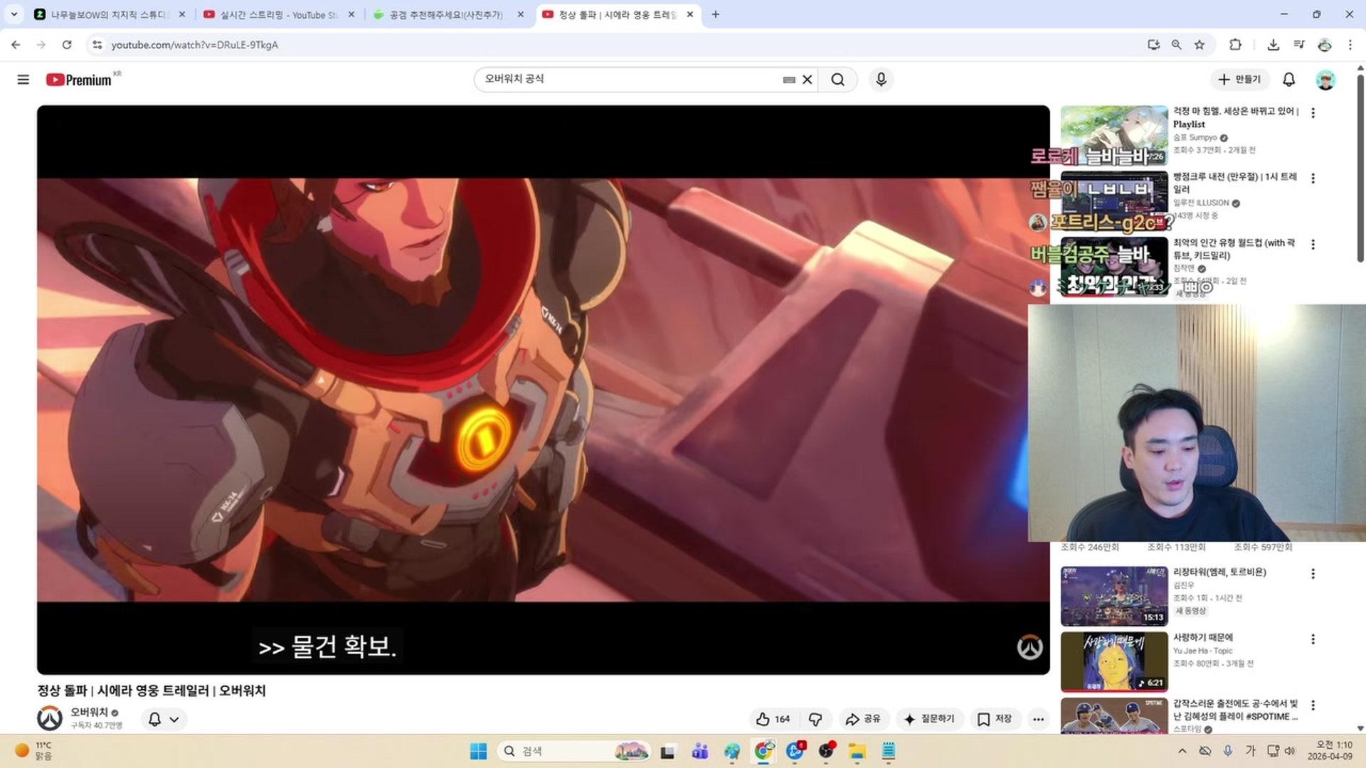Open voice search with the microphone icon
The height and width of the screenshot is (768, 1366).
point(881,79)
